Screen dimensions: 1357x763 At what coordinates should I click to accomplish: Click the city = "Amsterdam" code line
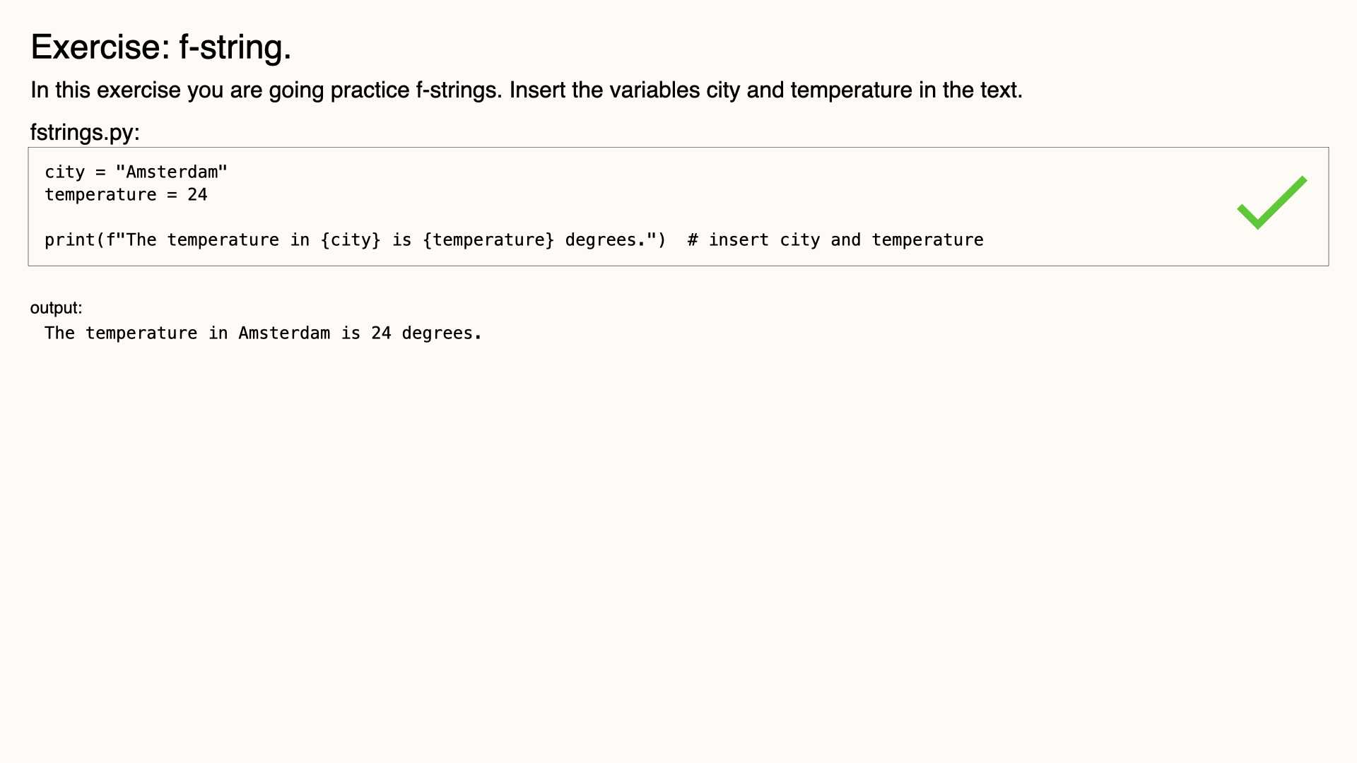point(136,172)
